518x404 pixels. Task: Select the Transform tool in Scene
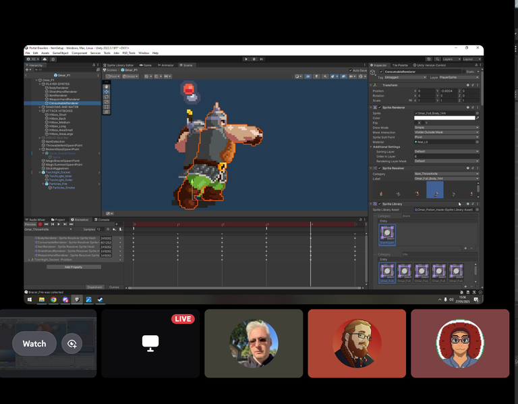click(x=107, y=112)
